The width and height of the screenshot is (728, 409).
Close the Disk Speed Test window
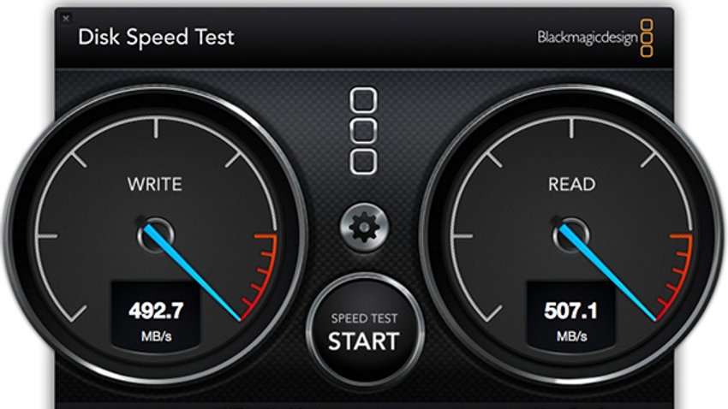tap(66, 19)
